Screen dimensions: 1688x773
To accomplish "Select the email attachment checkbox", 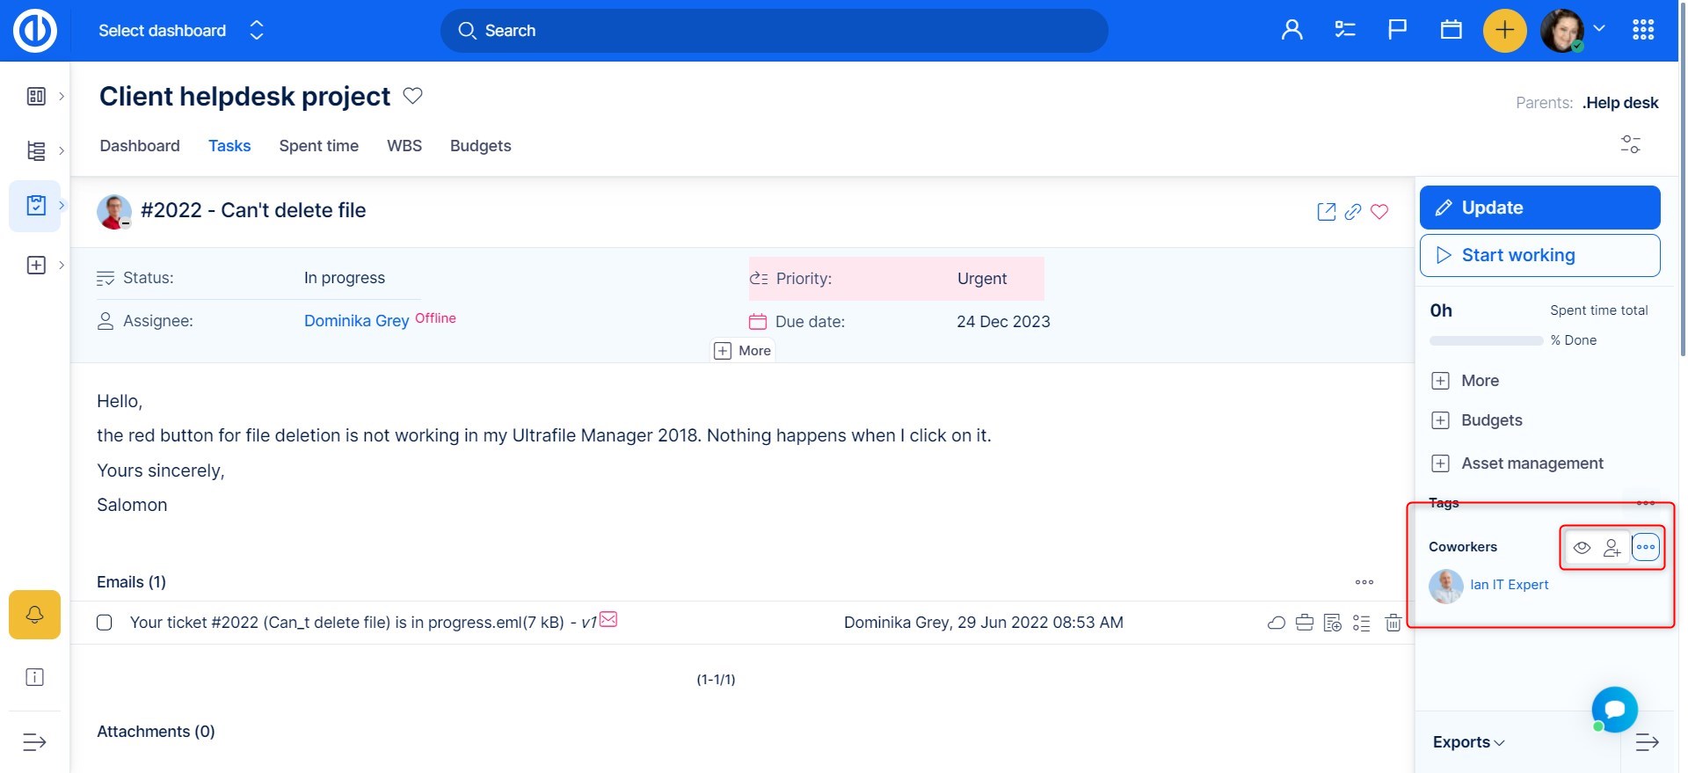I will 105,623.
